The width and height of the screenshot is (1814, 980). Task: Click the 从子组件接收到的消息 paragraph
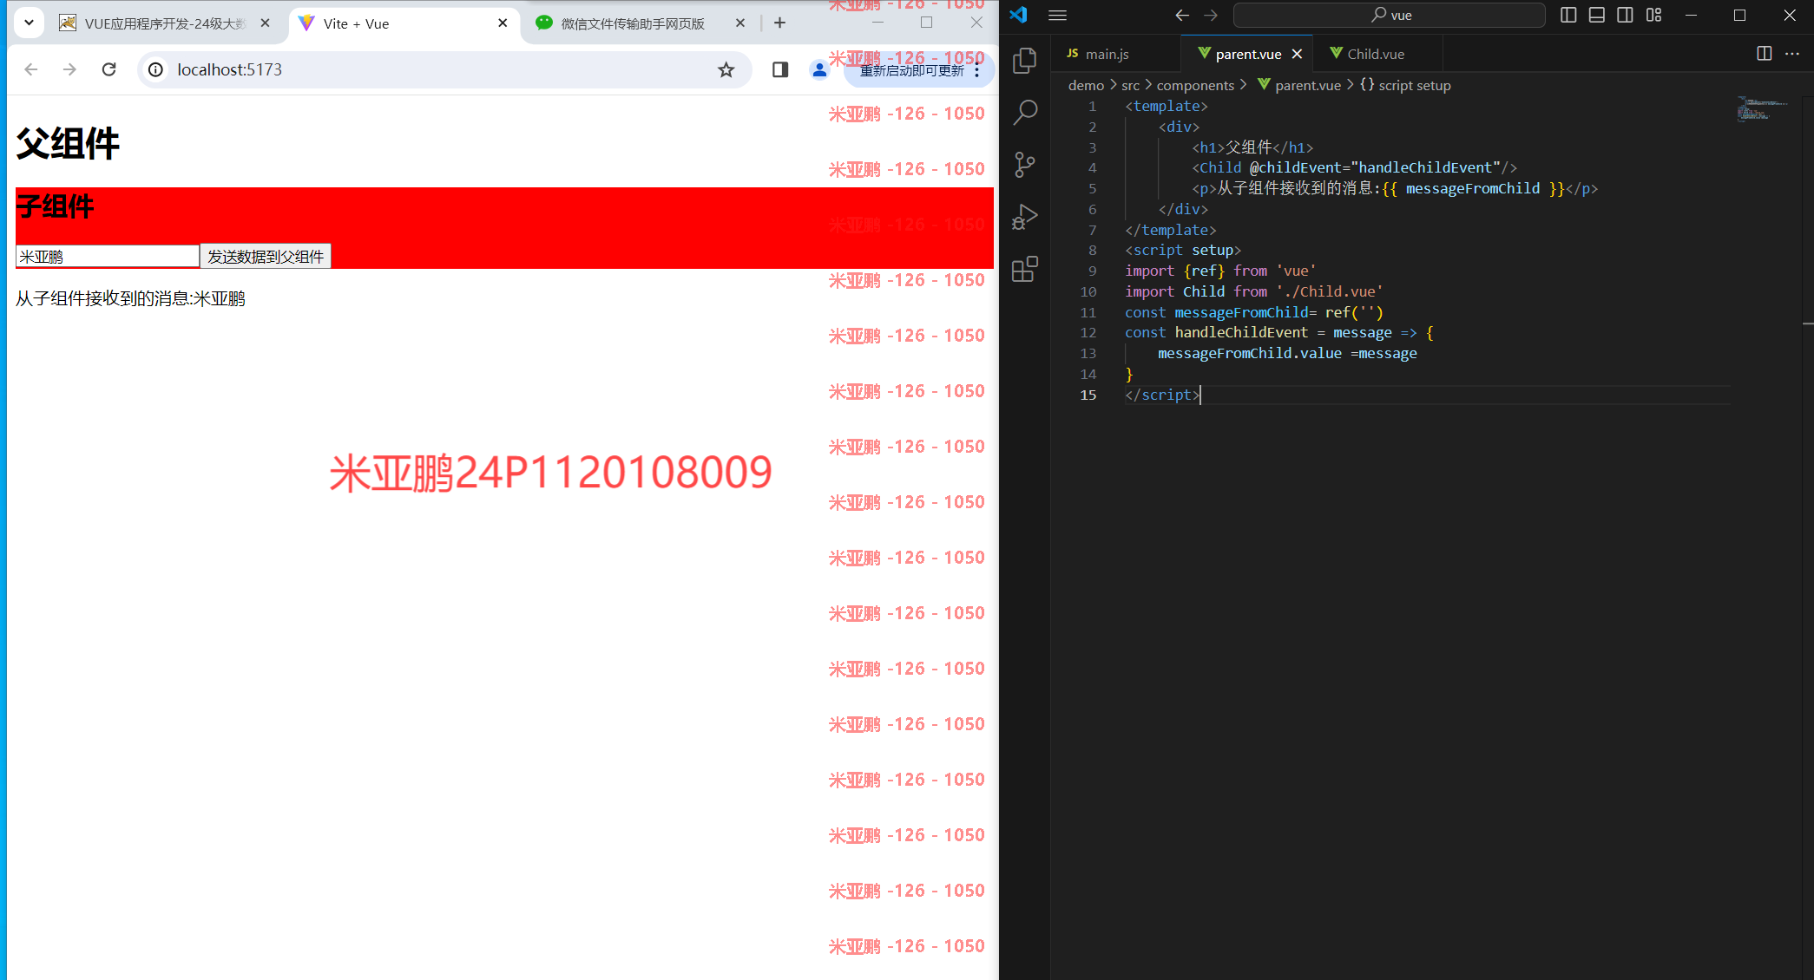coord(130,298)
